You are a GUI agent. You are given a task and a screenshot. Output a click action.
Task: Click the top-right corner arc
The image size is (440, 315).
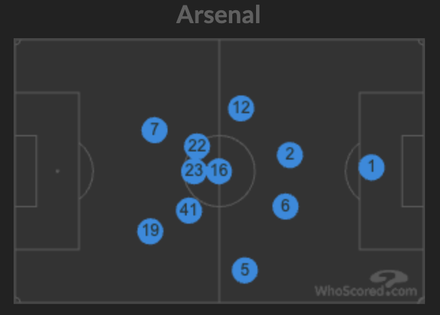(x=421, y=42)
